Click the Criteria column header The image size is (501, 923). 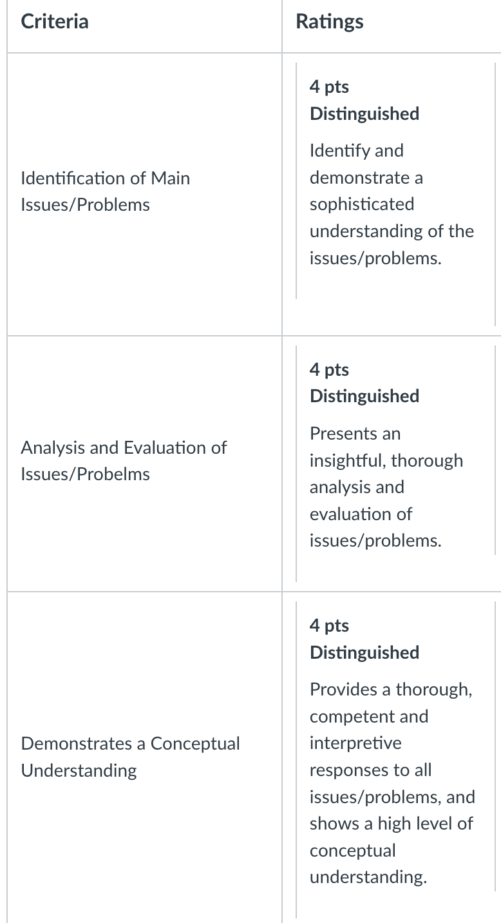click(55, 21)
